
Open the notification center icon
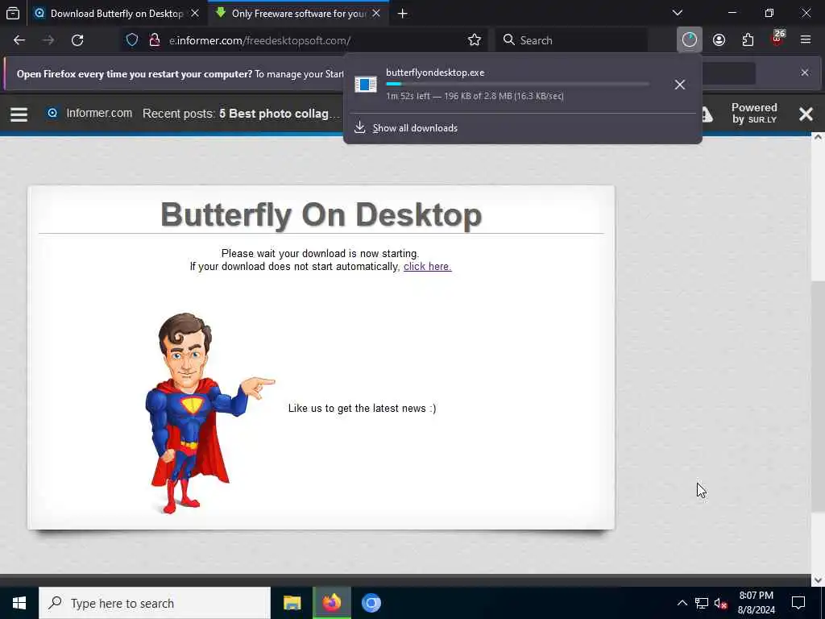pyautogui.click(x=798, y=603)
